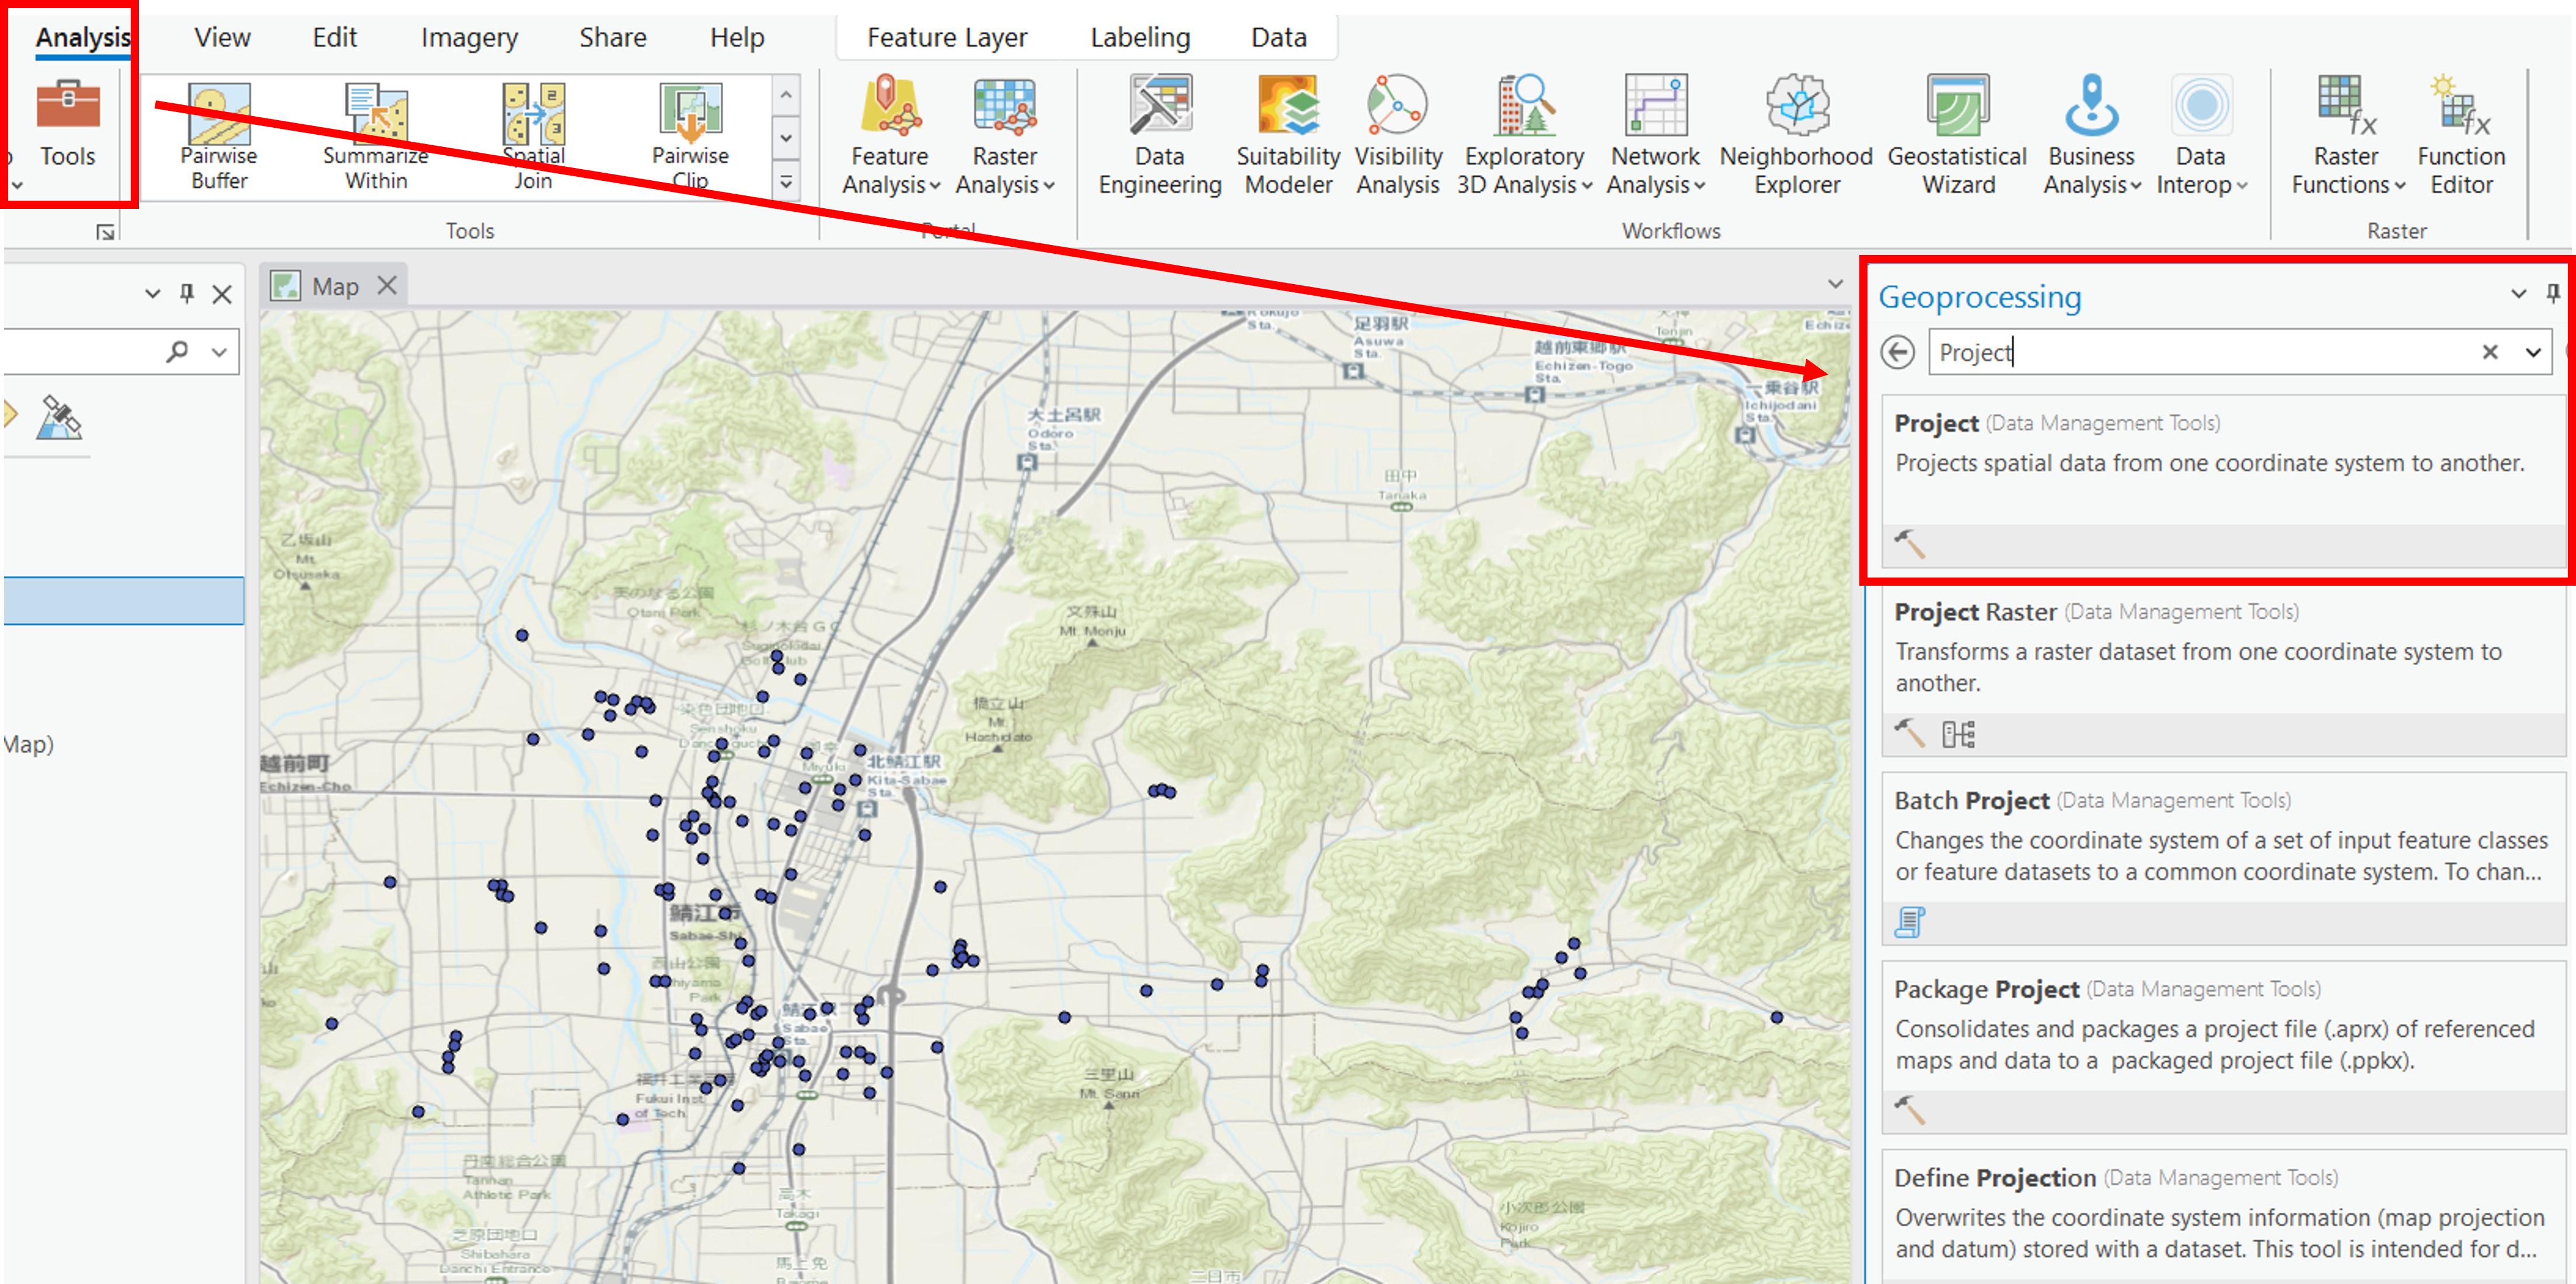2576x1284 pixels.
Task: Select the highlighted layer row in Contents
Action: coord(124,601)
